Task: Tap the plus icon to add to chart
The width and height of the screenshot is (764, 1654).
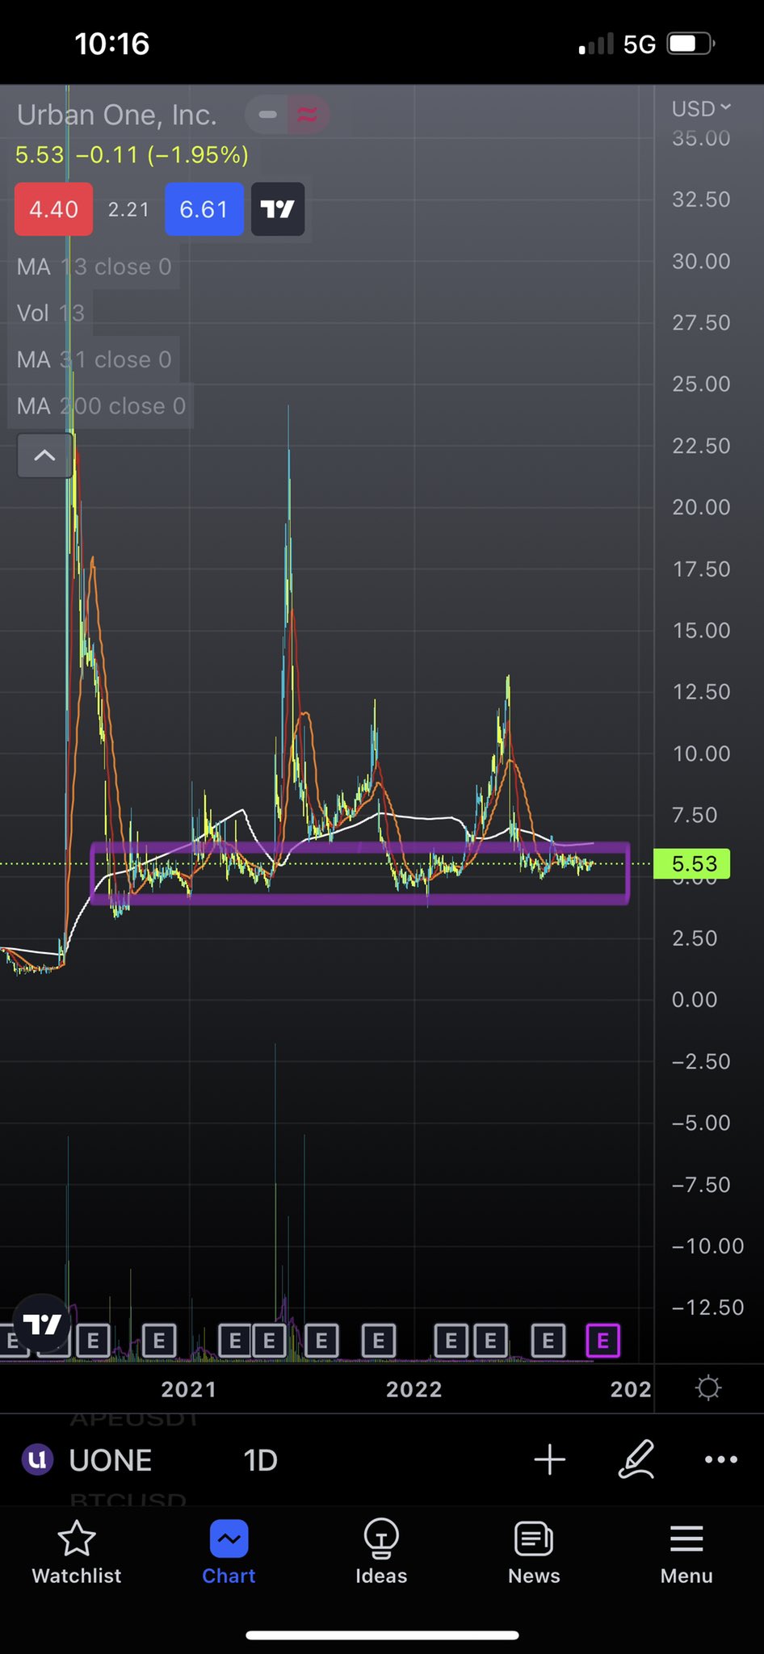Action: pyautogui.click(x=550, y=1459)
